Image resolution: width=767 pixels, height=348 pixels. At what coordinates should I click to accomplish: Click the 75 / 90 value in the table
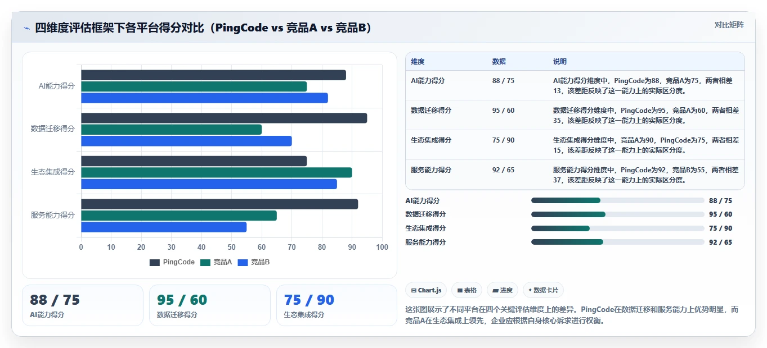coord(503,140)
